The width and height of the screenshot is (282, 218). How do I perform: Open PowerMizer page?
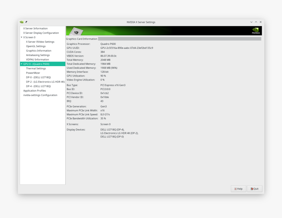(33, 73)
